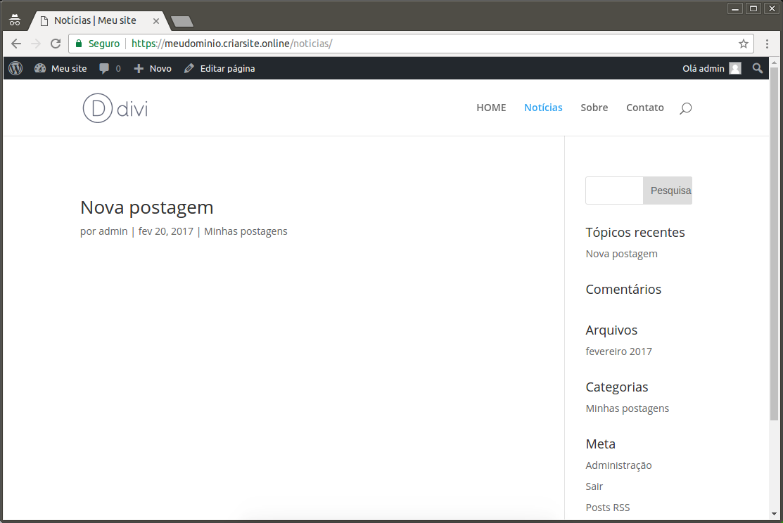Open the Nova postagem post title
Screen dimensions: 783x523
[146, 207]
